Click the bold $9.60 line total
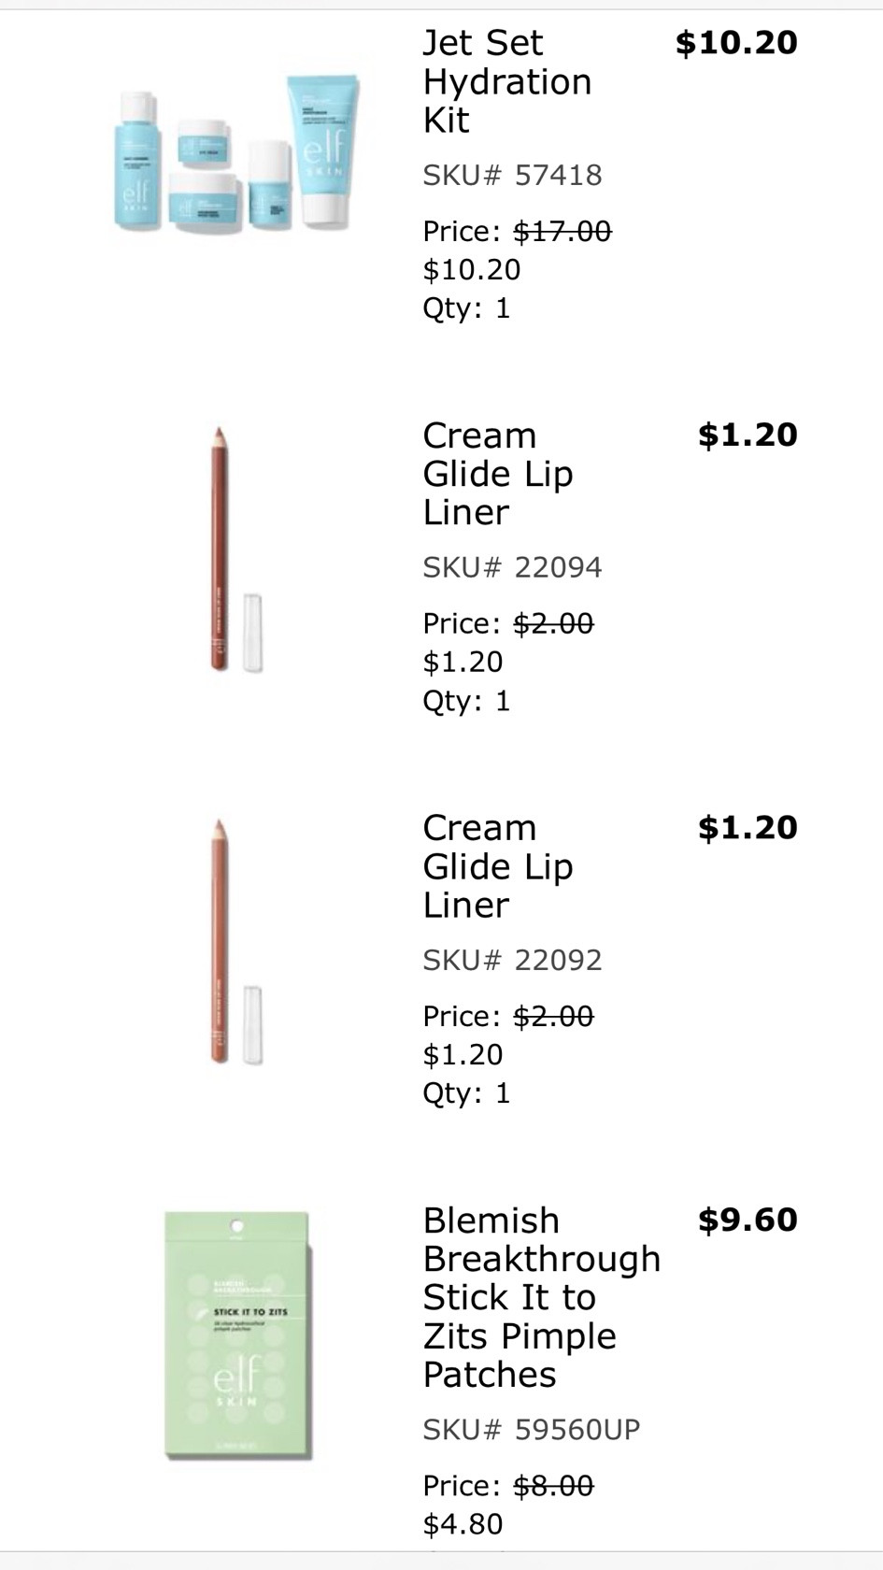Image resolution: width=883 pixels, height=1570 pixels. tap(748, 1220)
